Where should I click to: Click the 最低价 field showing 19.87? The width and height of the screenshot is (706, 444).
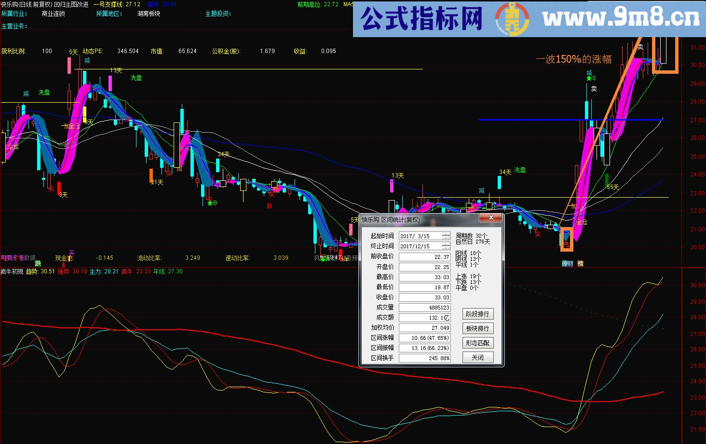tap(425, 287)
